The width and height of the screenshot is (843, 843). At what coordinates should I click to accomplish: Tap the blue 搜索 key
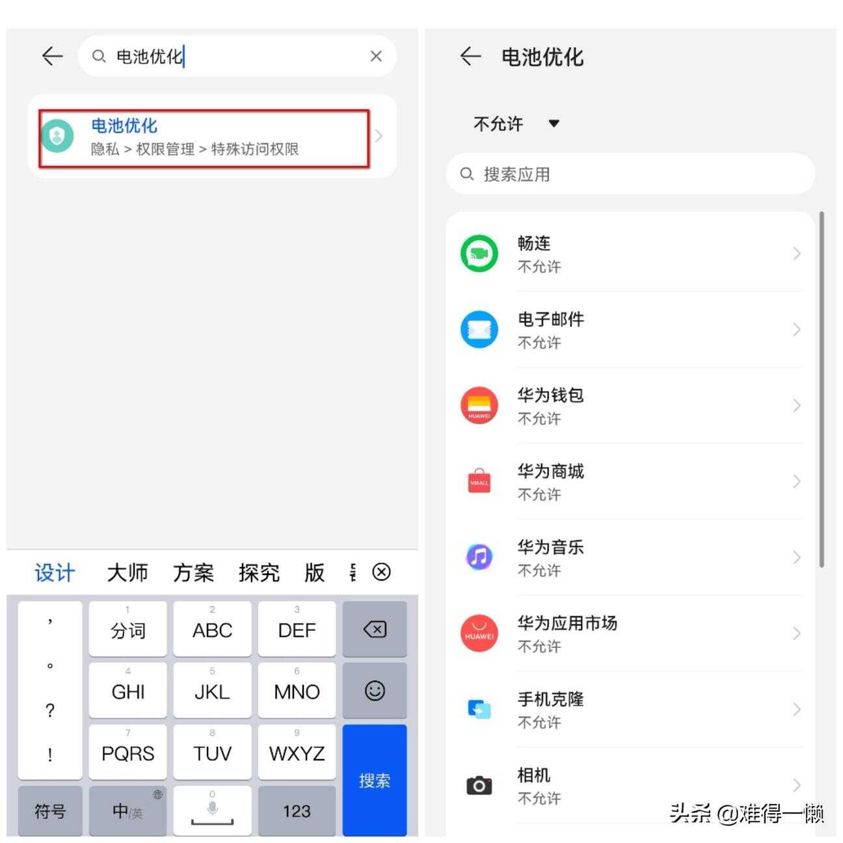click(375, 781)
